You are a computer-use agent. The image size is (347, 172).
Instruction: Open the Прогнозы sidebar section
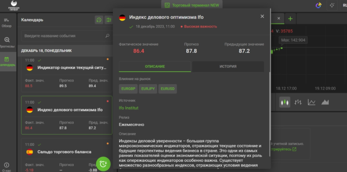tap(7, 43)
